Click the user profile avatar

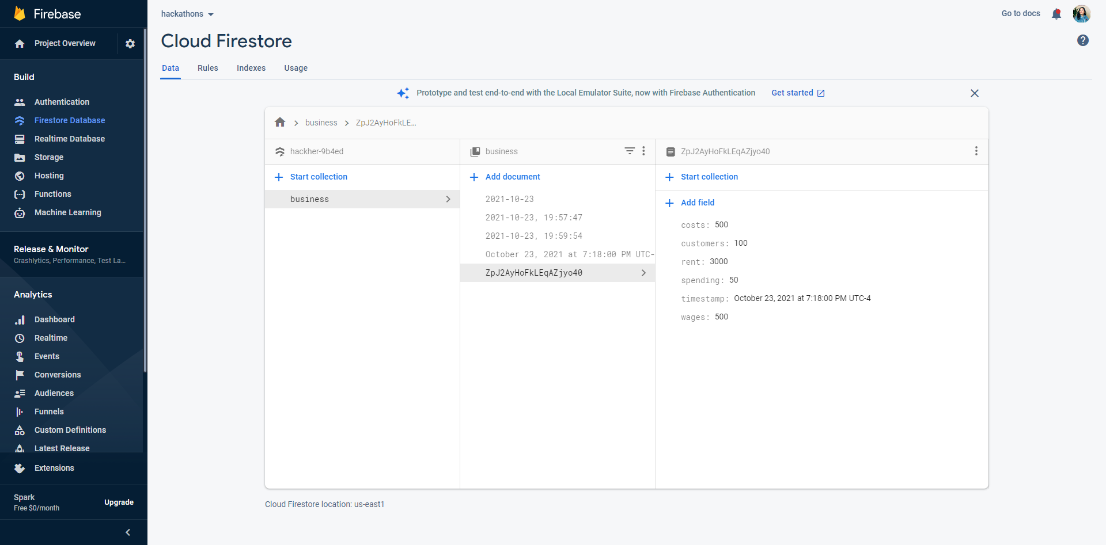(1081, 14)
